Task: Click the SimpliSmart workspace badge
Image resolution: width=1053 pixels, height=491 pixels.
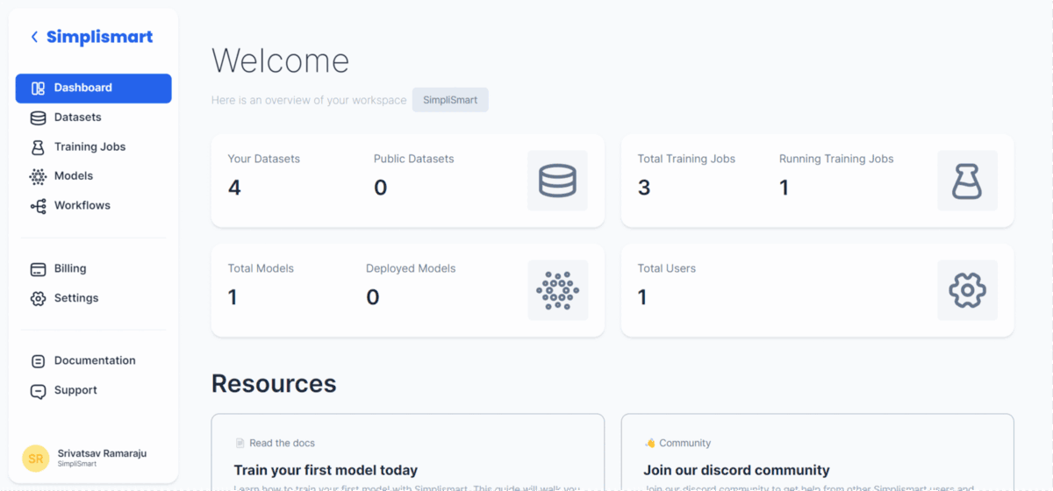Action: (x=450, y=100)
